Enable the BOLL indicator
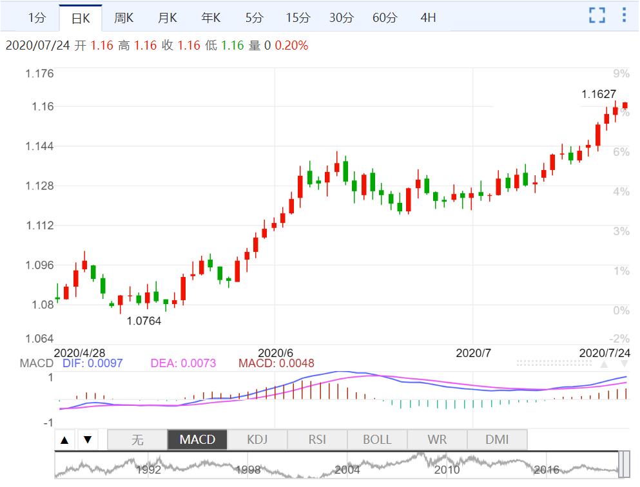Image resolution: width=640 pixels, height=487 pixels. [x=377, y=440]
